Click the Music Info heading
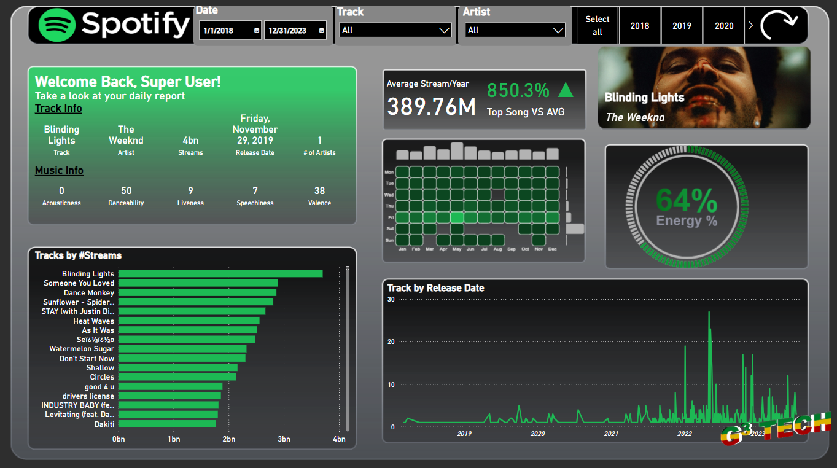The width and height of the screenshot is (837, 468). 59,170
